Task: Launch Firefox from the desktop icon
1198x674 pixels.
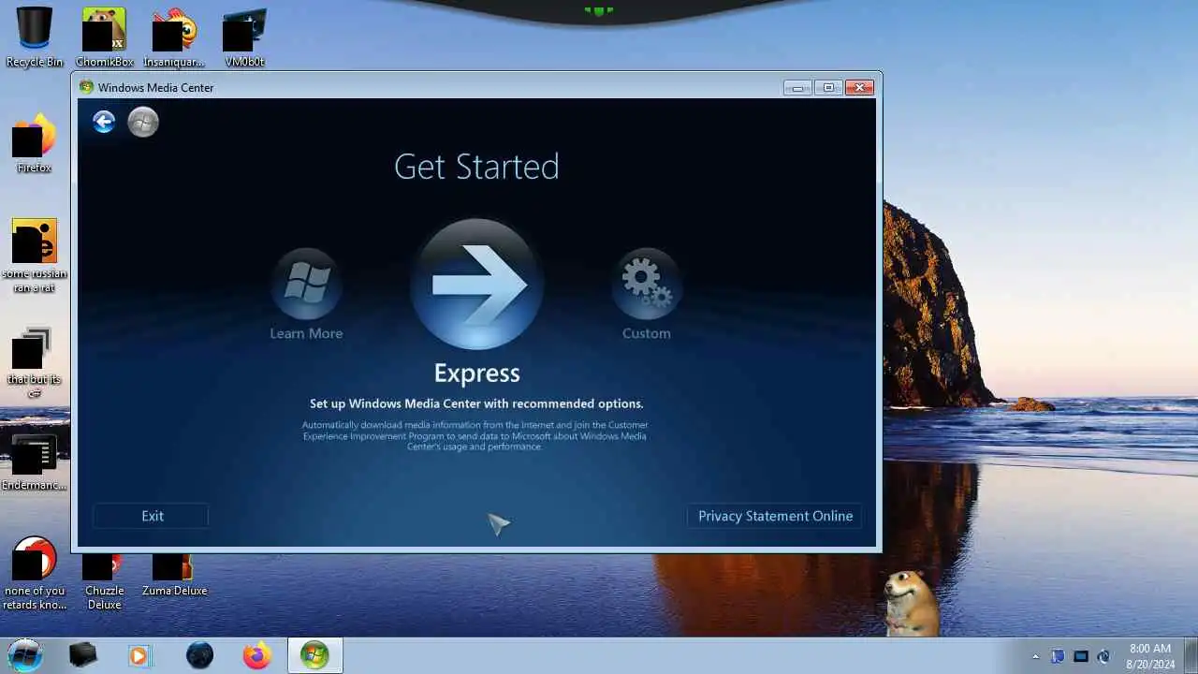Action: (35, 143)
